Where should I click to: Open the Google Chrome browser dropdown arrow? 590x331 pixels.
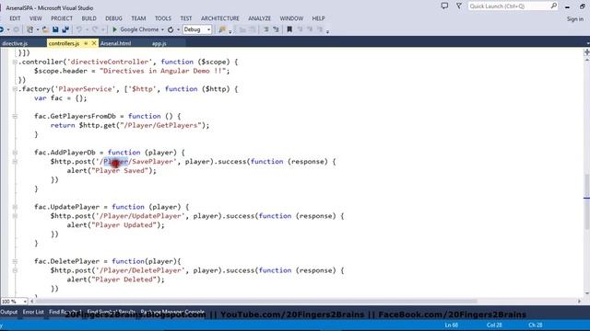(x=162, y=29)
